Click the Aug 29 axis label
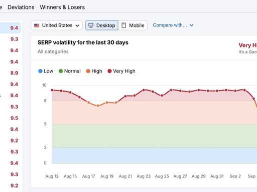This screenshot has height=192, width=257. point(199,176)
